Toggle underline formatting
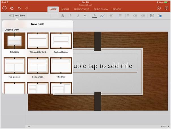 pyautogui.click(x=77, y=16)
